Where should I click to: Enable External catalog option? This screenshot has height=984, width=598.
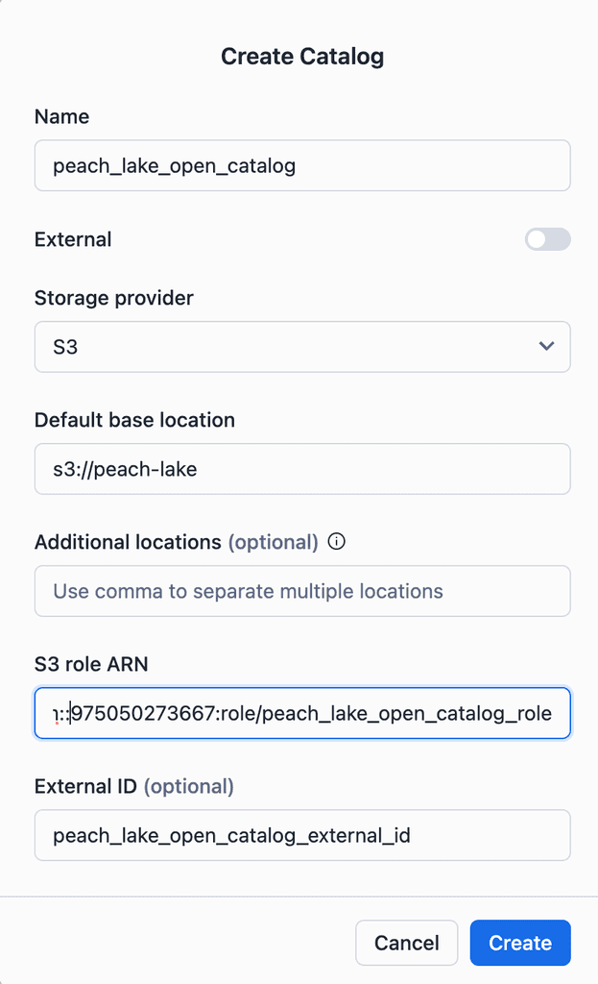pos(547,238)
